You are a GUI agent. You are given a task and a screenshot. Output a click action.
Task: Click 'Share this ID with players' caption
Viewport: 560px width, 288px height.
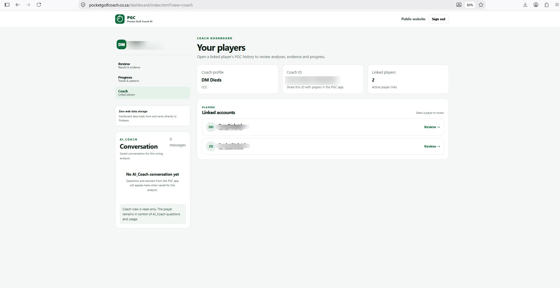click(315, 87)
